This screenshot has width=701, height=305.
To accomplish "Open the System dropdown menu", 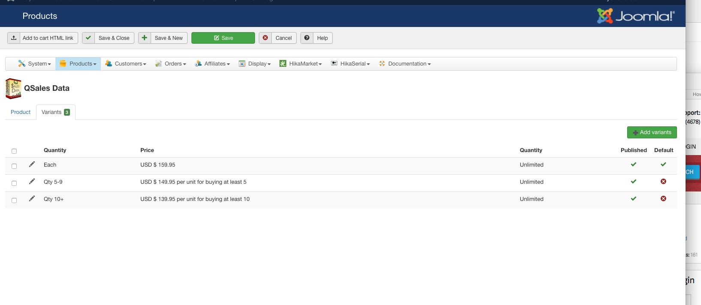I will pyautogui.click(x=35, y=64).
